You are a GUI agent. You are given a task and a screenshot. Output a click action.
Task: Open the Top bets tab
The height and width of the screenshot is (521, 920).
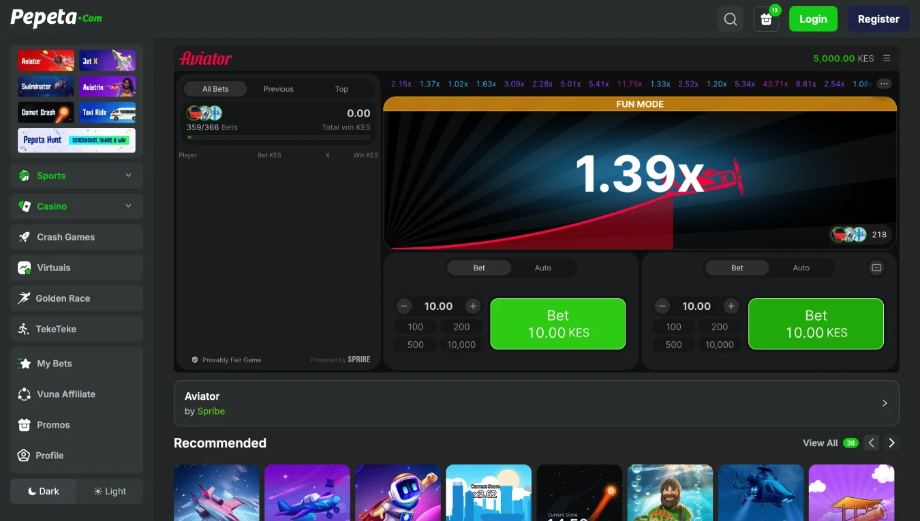341,89
